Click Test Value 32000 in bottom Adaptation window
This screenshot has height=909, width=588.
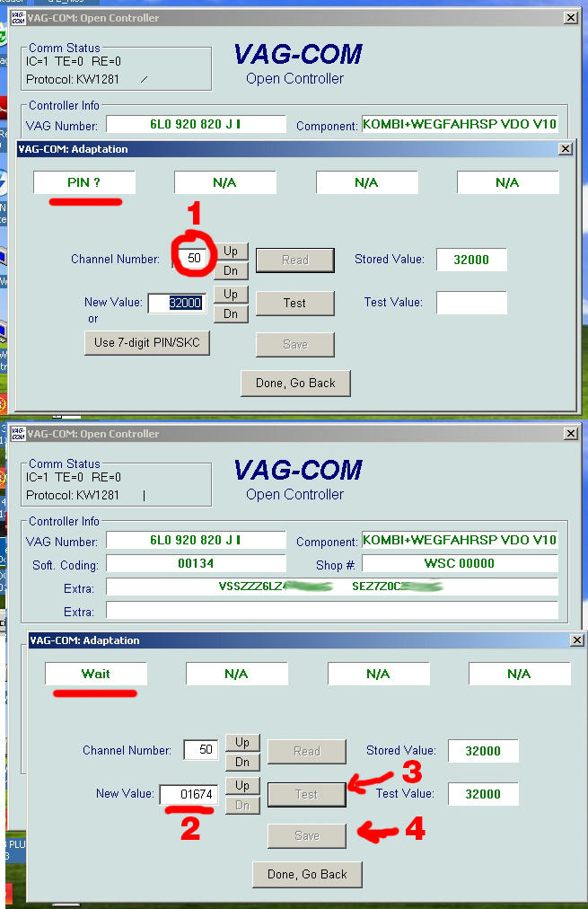tap(483, 794)
